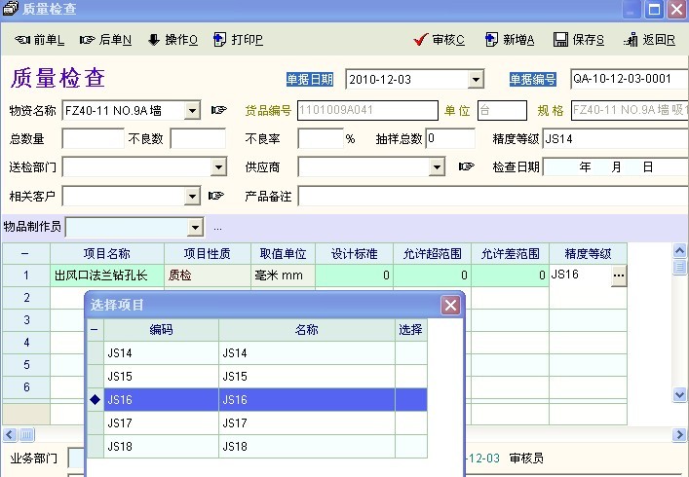The height and width of the screenshot is (477, 689).
Task: Click the ellipsis button next to JS16 cell
Action: (618, 275)
